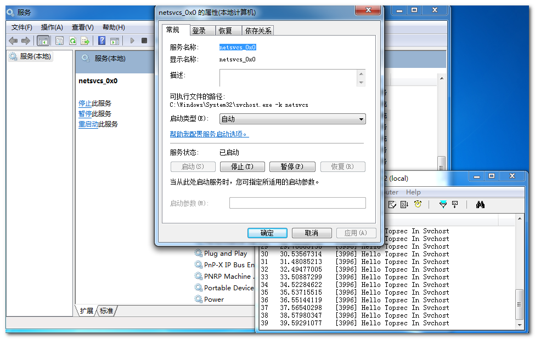Click the clear display eraser icon
535x339 pixels.
(x=392, y=204)
